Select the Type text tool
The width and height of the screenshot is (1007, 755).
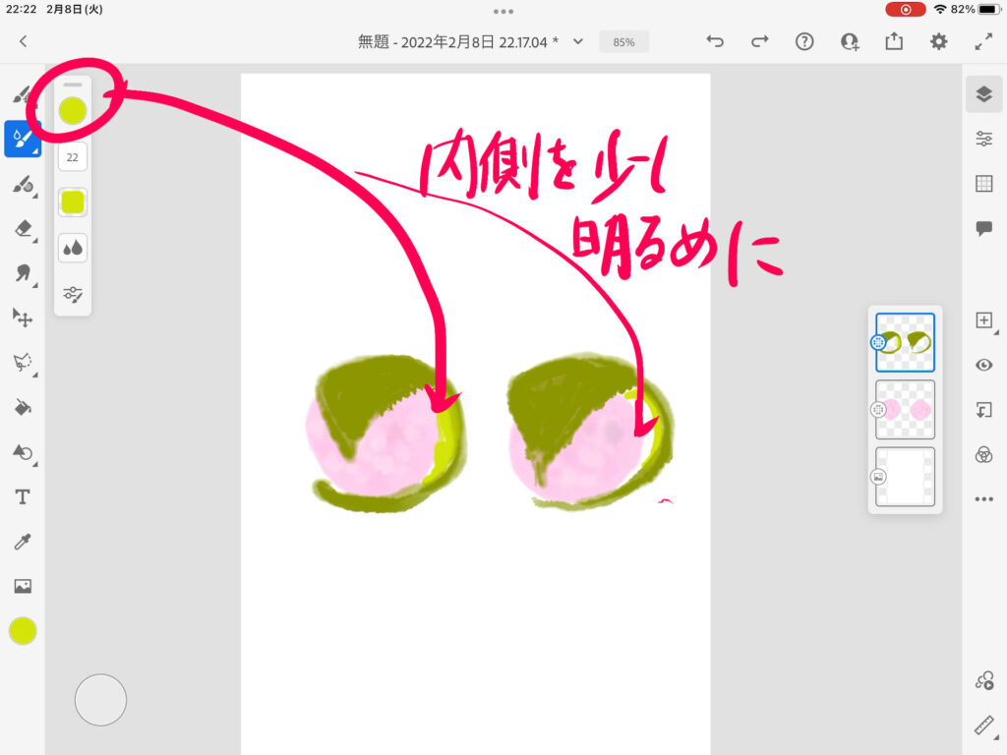[23, 497]
